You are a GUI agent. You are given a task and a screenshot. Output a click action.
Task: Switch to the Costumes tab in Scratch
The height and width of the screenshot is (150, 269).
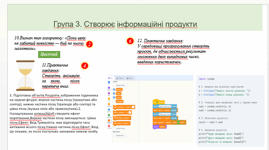(x=120, y=78)
